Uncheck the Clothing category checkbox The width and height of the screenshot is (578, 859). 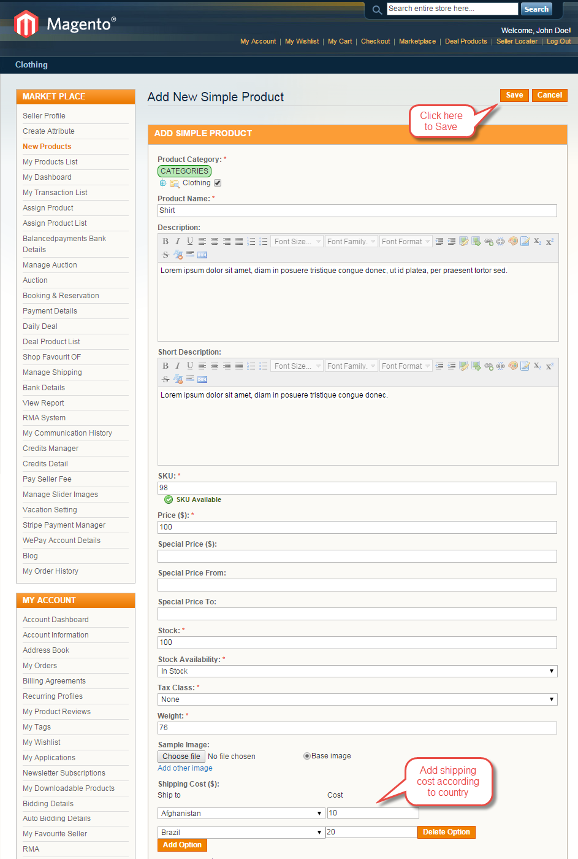pos(218,183)
